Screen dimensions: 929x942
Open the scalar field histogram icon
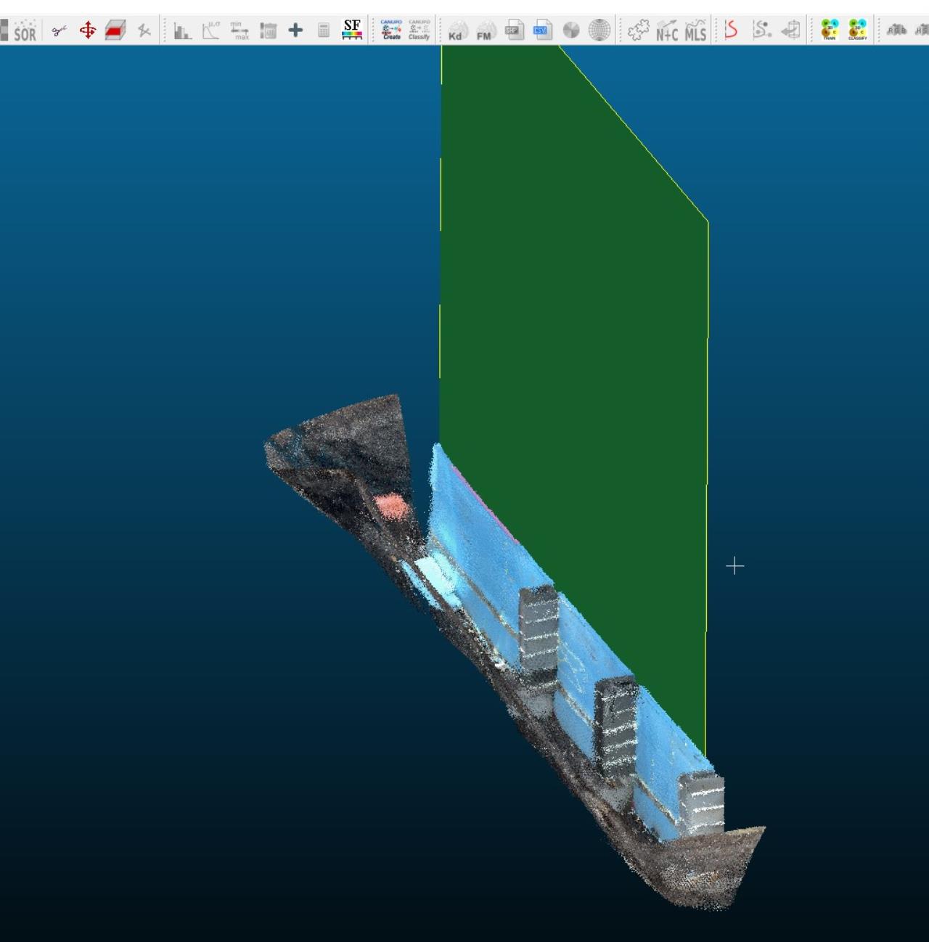coord(182,30)
